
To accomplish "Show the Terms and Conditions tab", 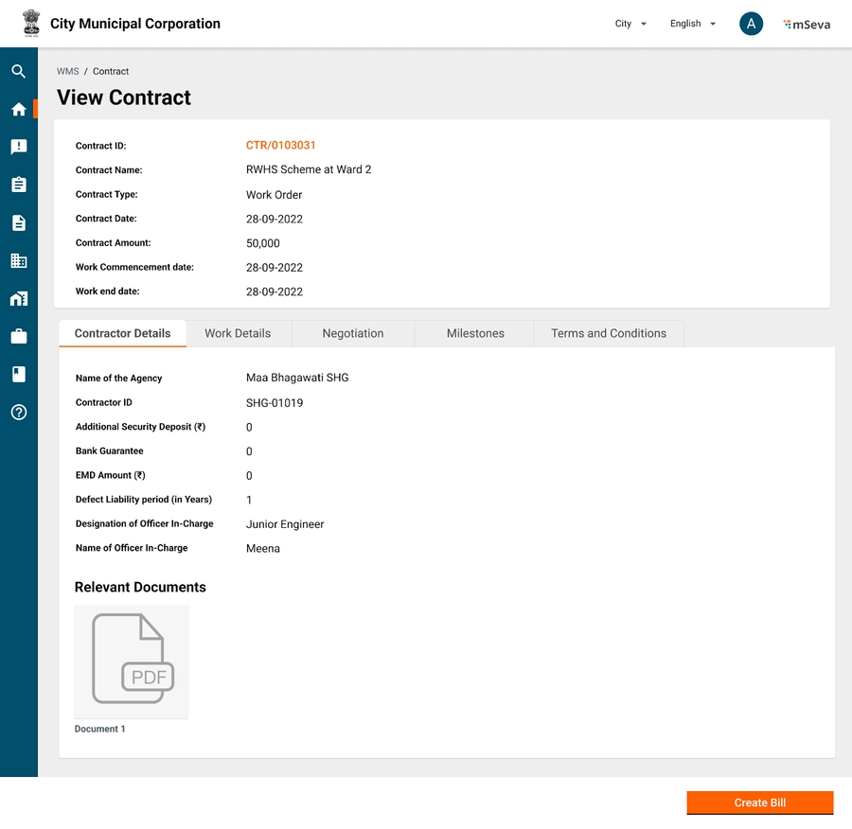I will point(609,333).
